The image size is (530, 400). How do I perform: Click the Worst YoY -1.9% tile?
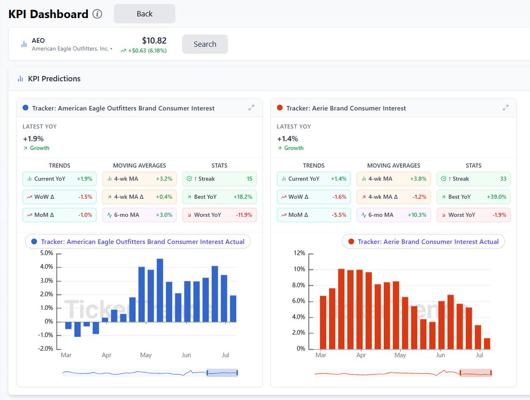pos(473,215)
